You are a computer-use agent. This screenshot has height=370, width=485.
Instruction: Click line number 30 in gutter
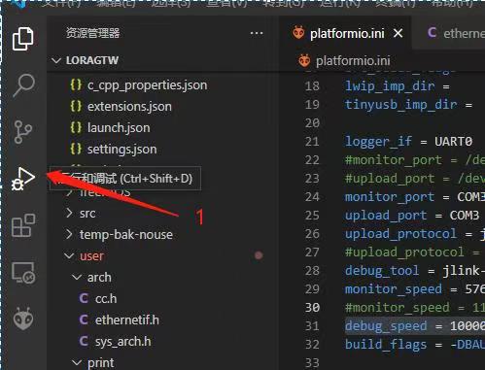pos(312,307)
